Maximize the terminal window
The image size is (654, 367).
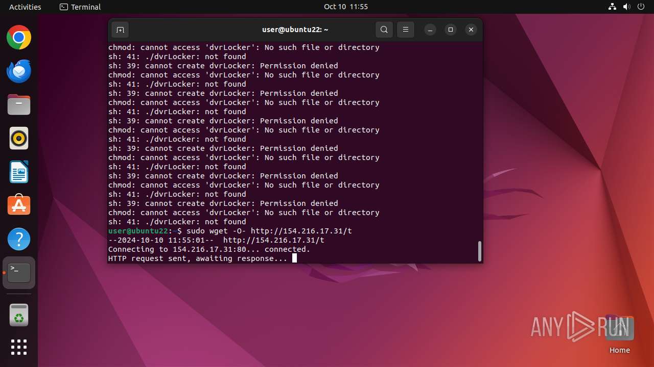[x=451, y=30]
